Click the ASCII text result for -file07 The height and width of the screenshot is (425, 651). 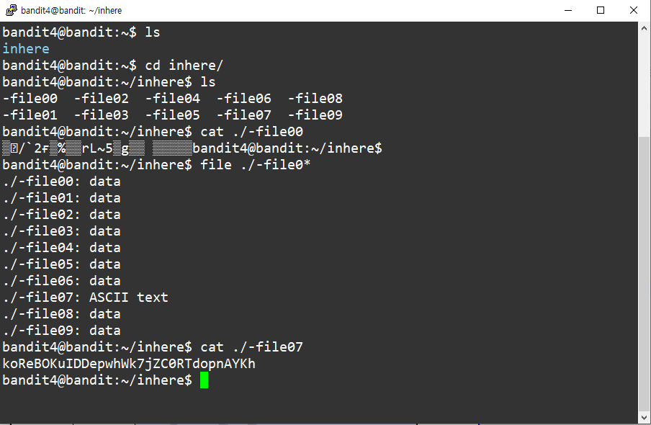coord(129,297)
